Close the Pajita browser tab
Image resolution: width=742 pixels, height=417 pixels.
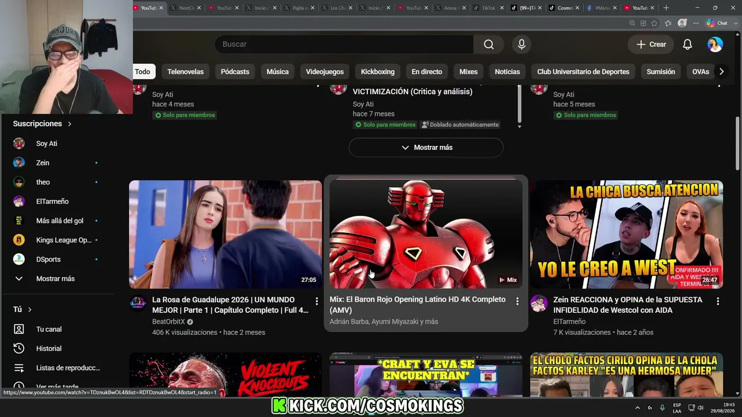coord(313,8)
